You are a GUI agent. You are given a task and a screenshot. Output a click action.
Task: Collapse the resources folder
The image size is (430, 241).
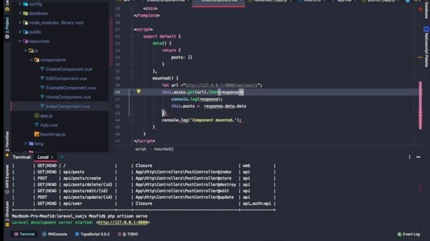point(19,41)
